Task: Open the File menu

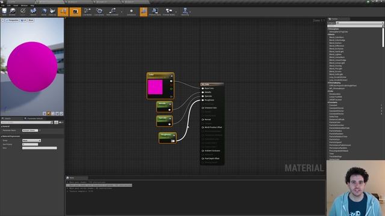Action: 2,5
